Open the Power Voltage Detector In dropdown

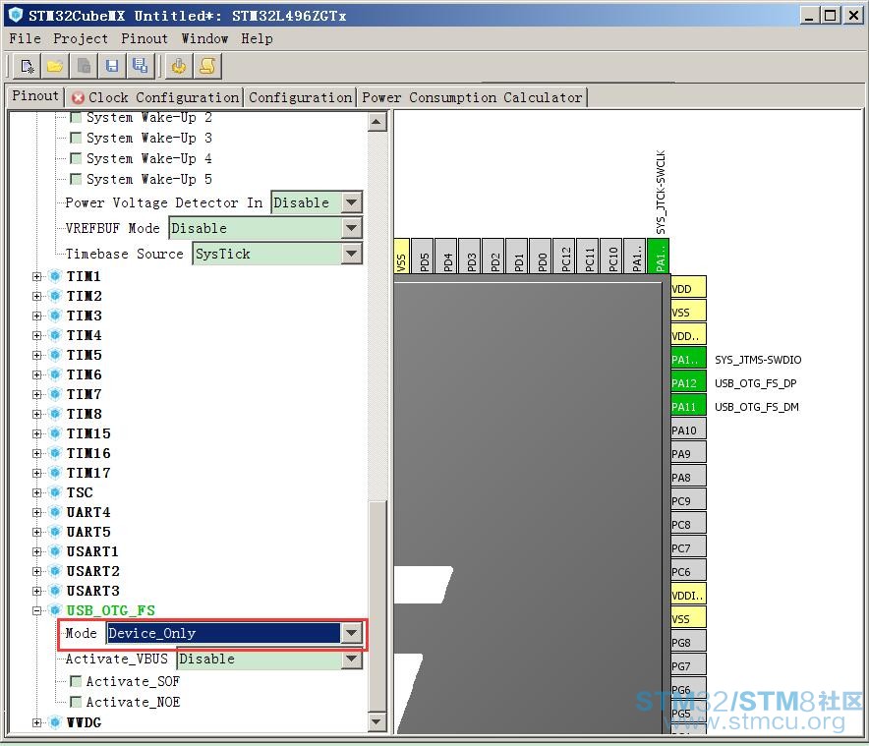[x=351, y=202]
